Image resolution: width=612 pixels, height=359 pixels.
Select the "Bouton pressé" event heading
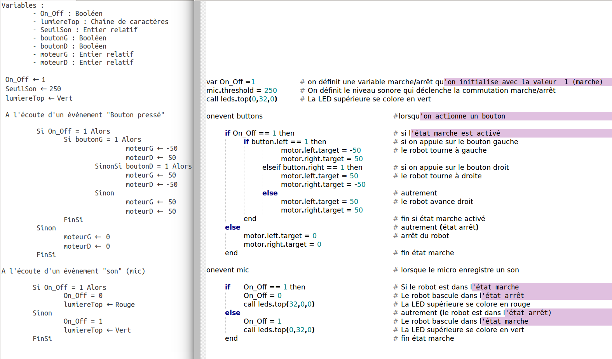click(85, 115)
